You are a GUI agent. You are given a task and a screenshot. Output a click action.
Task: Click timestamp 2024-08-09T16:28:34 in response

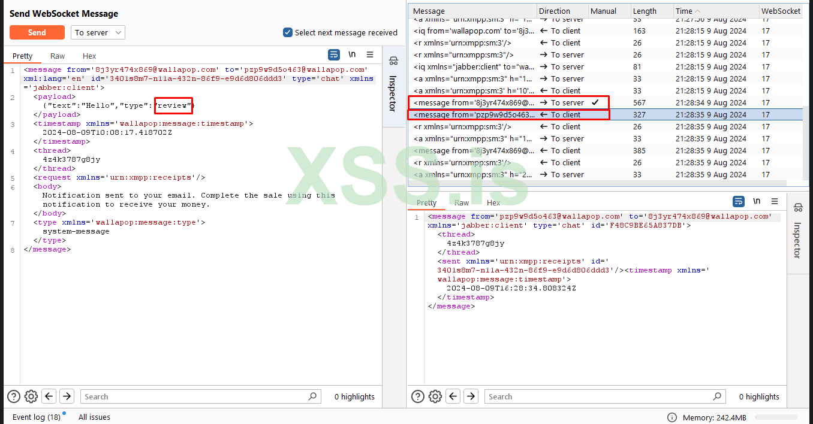[x=511, y=288]
